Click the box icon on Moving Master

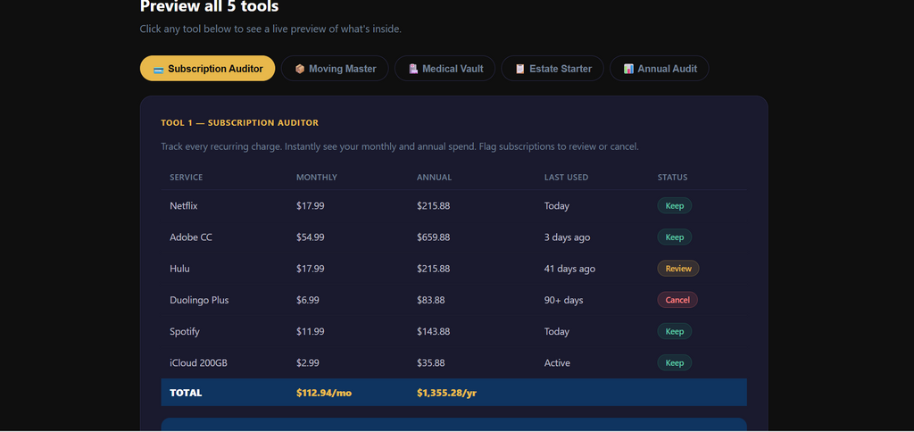click(300, 69)
